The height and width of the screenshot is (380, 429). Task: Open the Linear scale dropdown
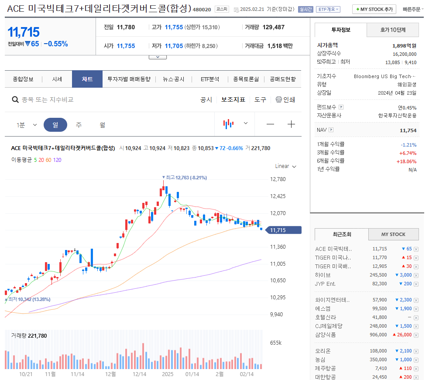click(x=285, y=166)
